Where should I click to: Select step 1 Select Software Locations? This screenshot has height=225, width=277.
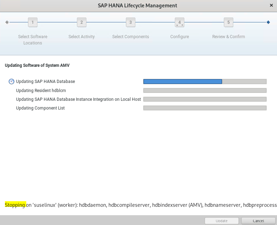pyautogui.click(x=33, y=22)
